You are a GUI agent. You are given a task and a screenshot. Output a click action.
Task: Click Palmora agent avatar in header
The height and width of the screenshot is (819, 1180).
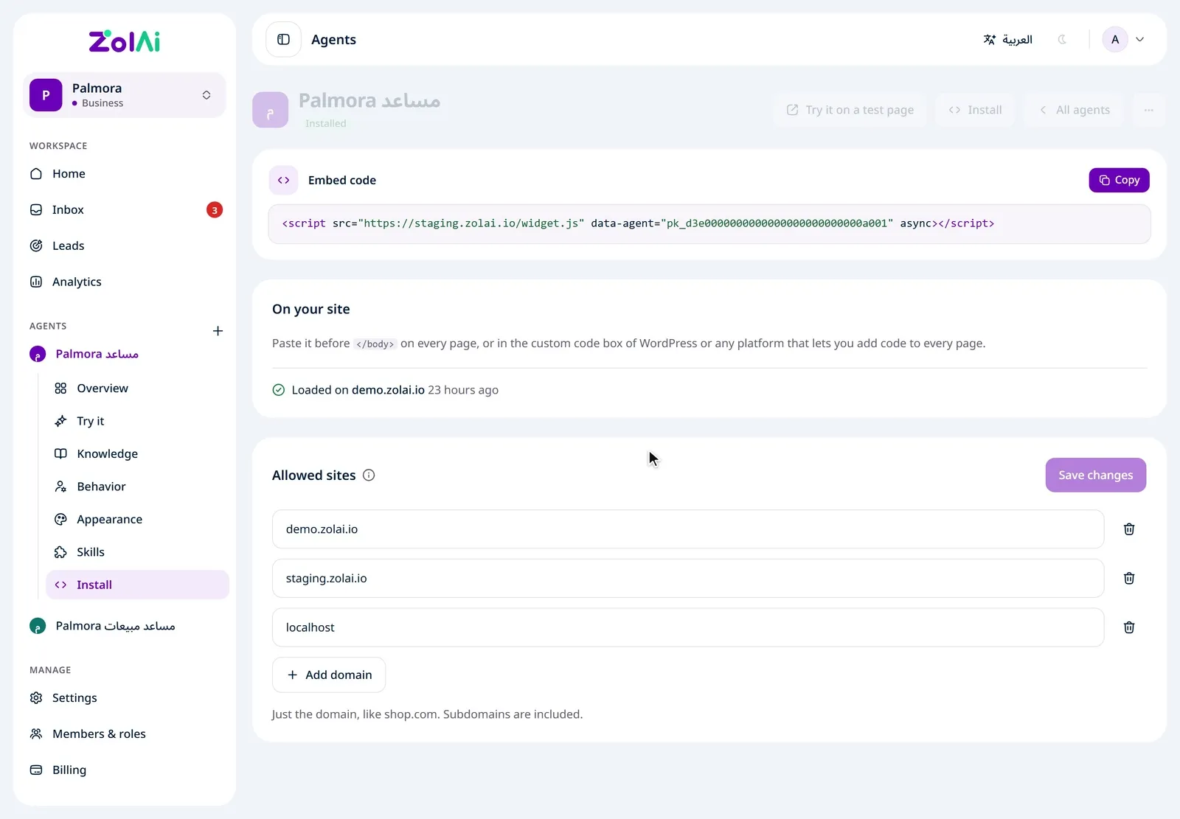pos(270,110)
